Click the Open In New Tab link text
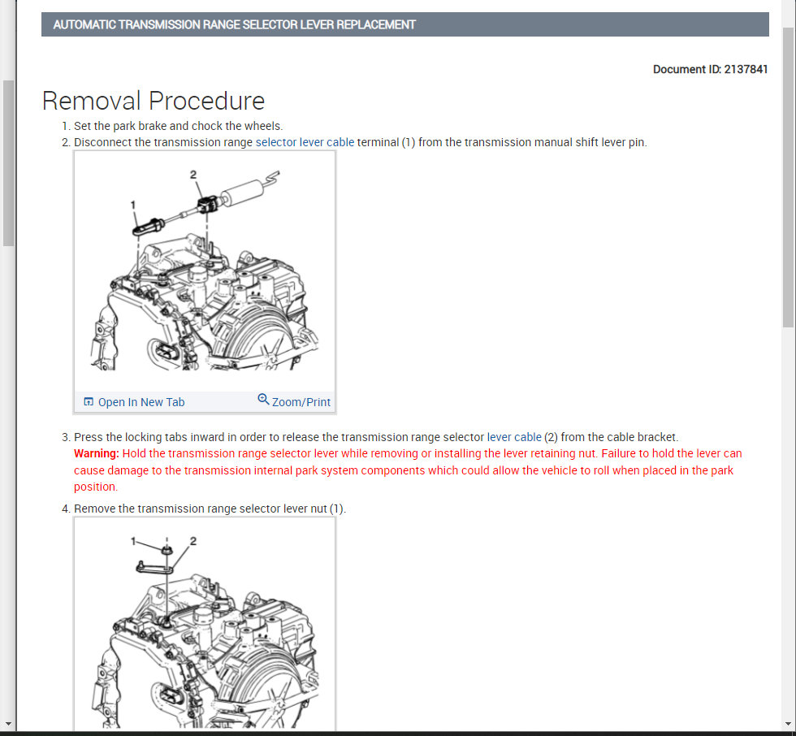The width and height of the screenshot is (796, 736). point(141,402)
